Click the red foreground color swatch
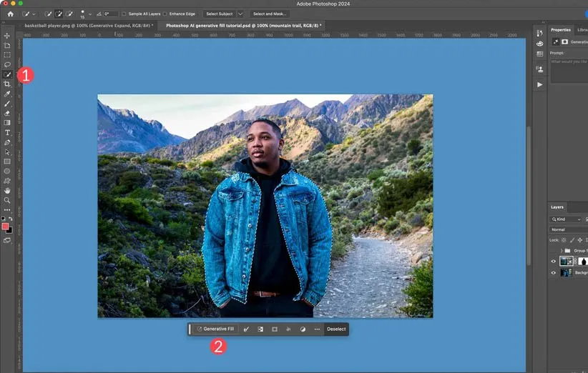 click(6, 226)
